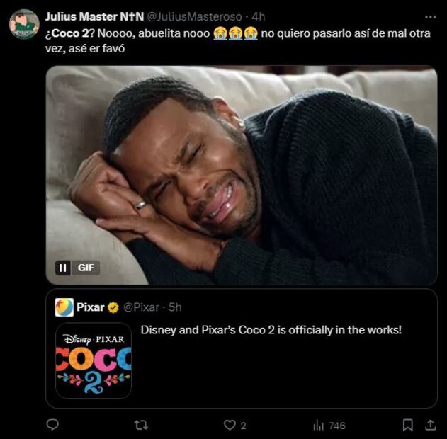Open Julius Master's profile avatar
The width and height of the screenshot is (447, 439).
pos(24,25)
